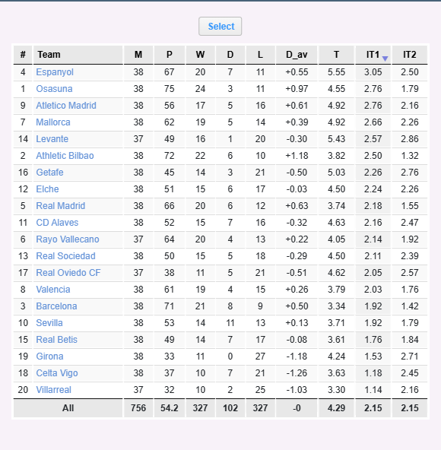Sort table by T column header
Image resolution: width=441 pixels, height=450 pixels.
(337, 55)
